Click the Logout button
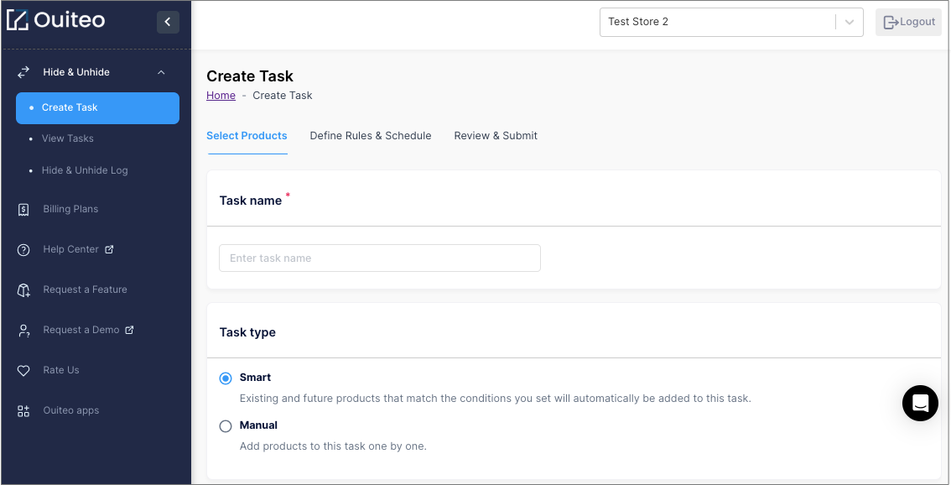This screenshot has width=951, height=485. [908, 23]
